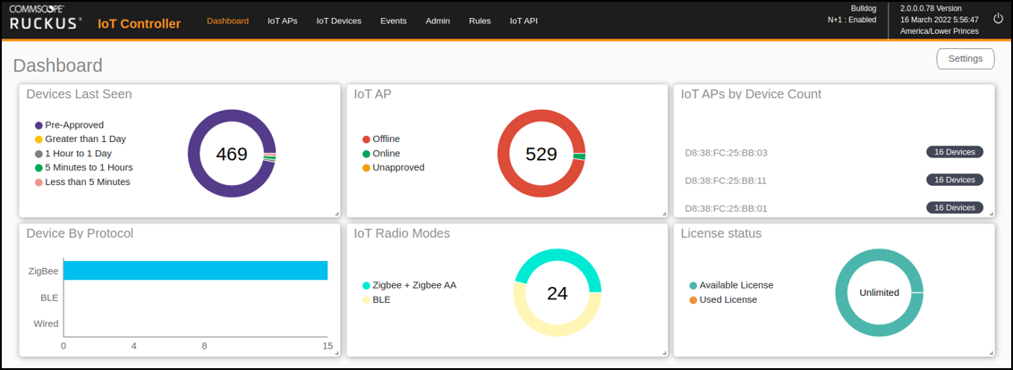Toggle 5 Minutes to 1 Hours legend dot
The width and height of the screenshot is (1013, 370).
pos(38,168)
